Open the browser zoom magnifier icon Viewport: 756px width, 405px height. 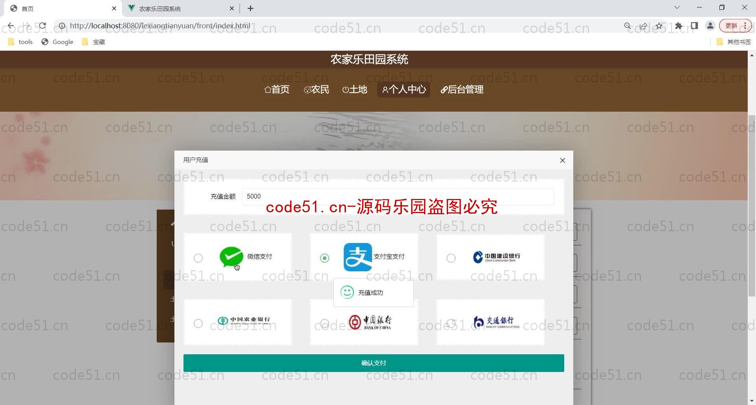[x=628, y=26]
